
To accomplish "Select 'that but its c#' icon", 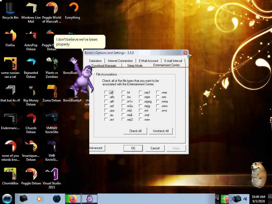I will tap(10, 93).
